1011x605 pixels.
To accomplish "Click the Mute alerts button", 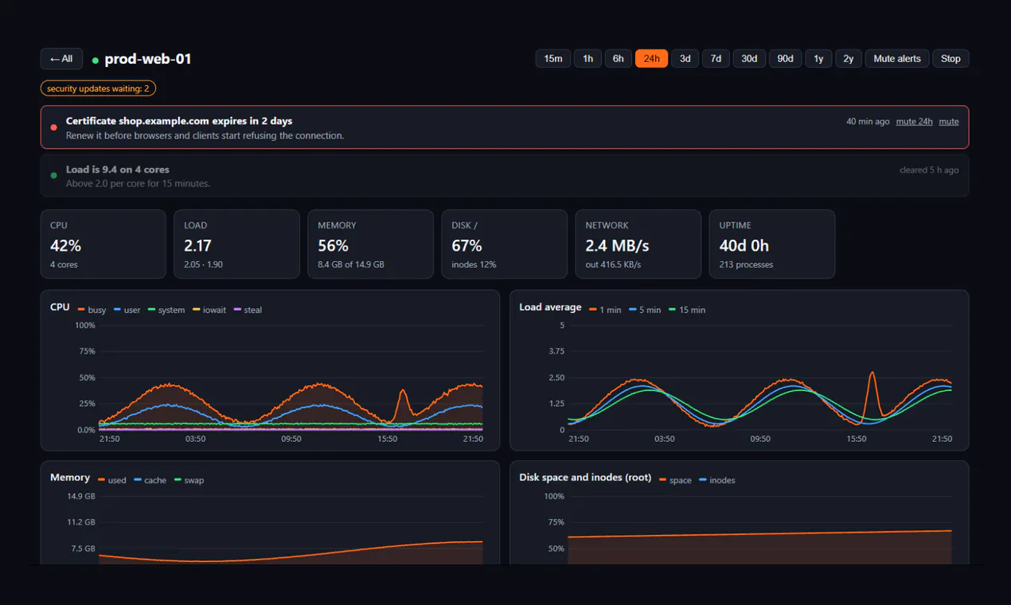I will click(x=897, y=59).
